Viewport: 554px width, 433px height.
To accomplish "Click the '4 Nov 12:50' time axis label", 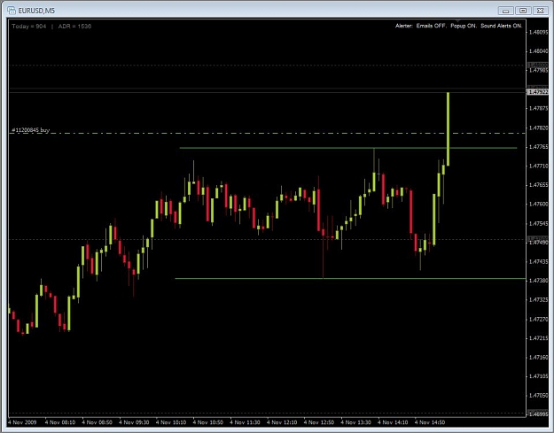I will (x=319, y=422).
